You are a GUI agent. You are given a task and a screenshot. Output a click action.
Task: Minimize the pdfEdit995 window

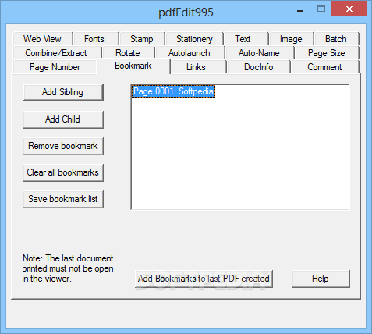tap(300, 10)
